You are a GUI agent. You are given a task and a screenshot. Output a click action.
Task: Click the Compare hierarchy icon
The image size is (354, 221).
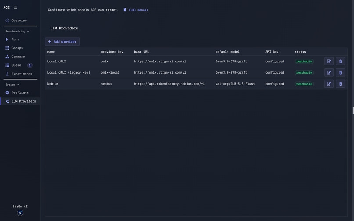(7, 57)
